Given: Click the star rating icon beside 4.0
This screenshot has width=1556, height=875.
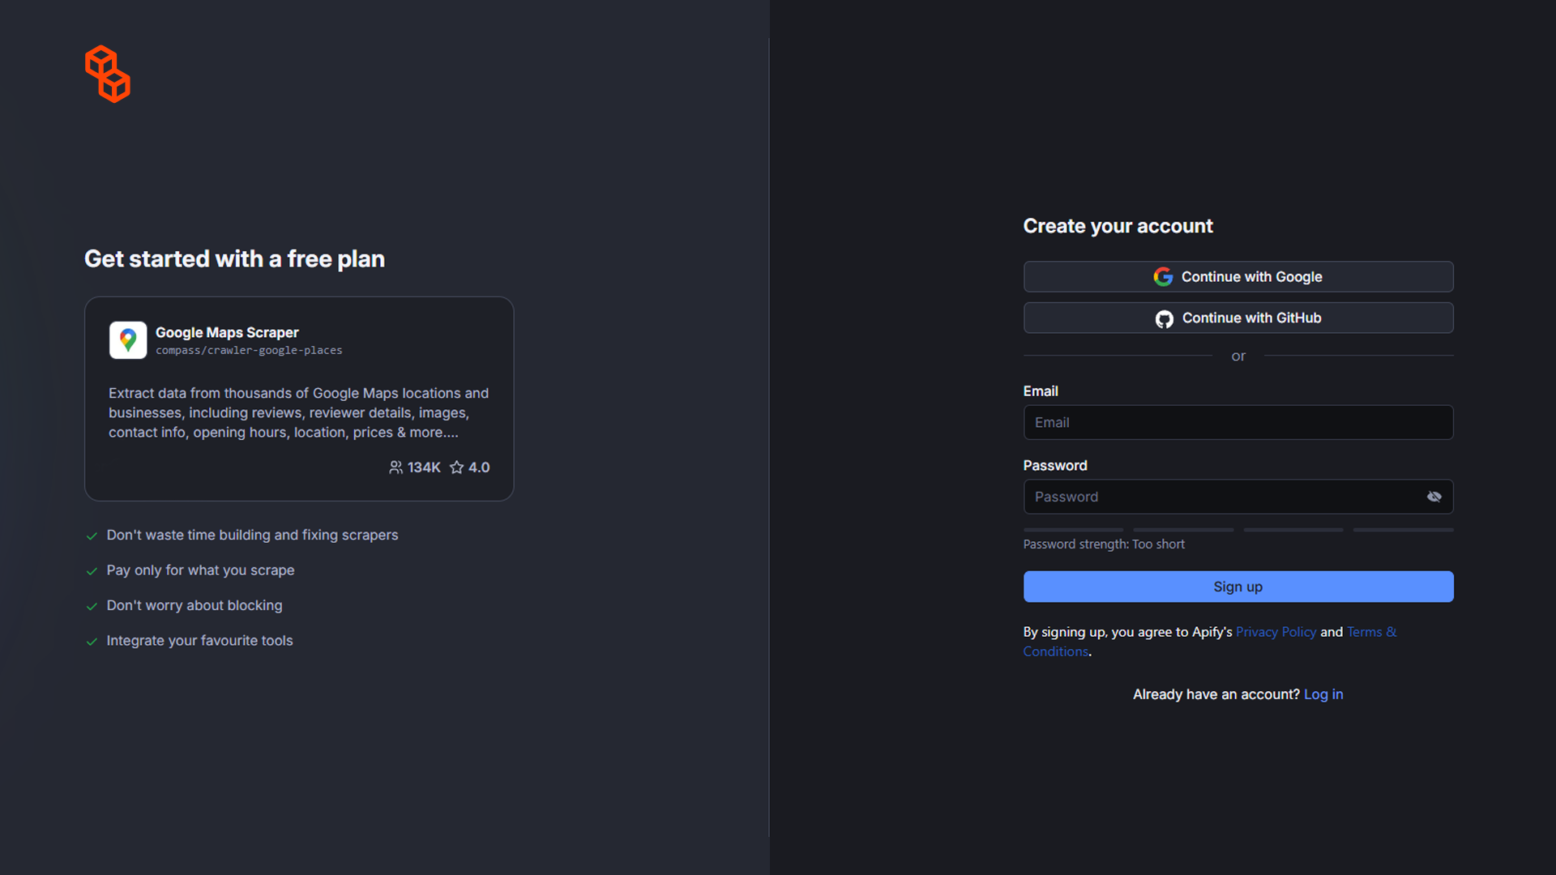Looking at the screenshot, I should [457, 467].
